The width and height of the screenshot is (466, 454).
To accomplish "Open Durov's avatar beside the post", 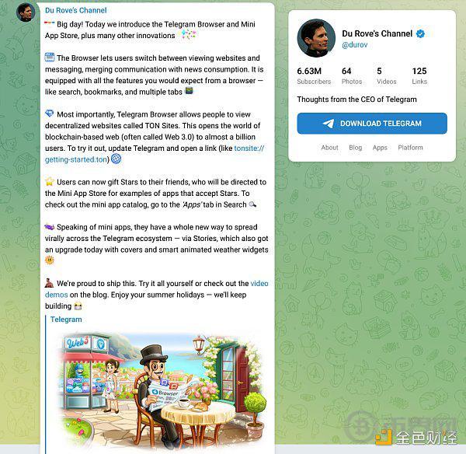I will pyautogui.click(x=26, y=12).
